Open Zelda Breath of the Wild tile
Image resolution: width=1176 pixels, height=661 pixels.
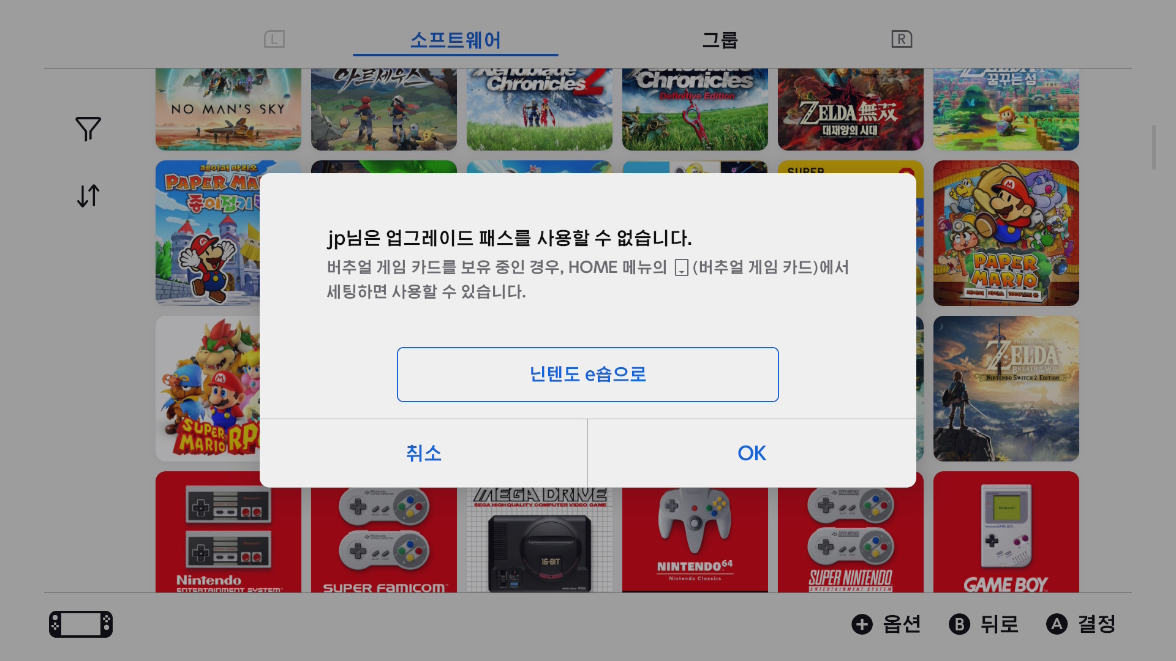point(1006,389)
